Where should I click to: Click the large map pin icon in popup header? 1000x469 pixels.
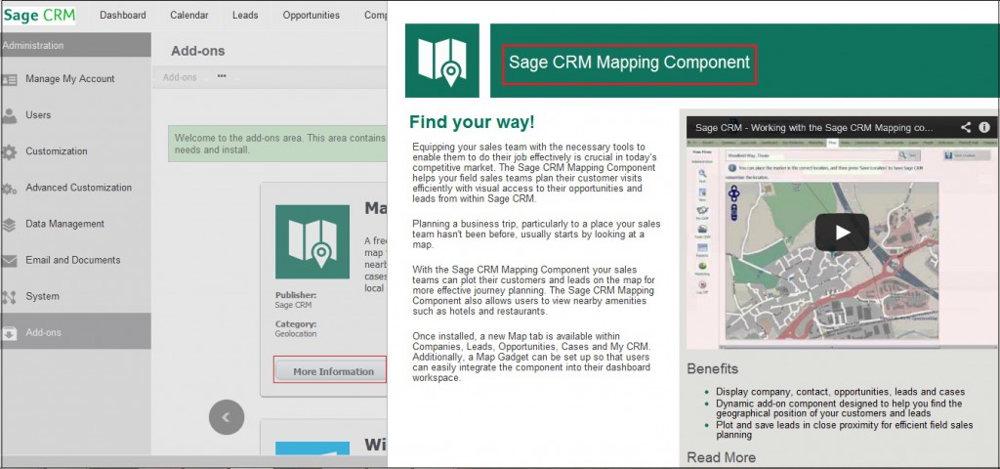click(x=442, y=61)
